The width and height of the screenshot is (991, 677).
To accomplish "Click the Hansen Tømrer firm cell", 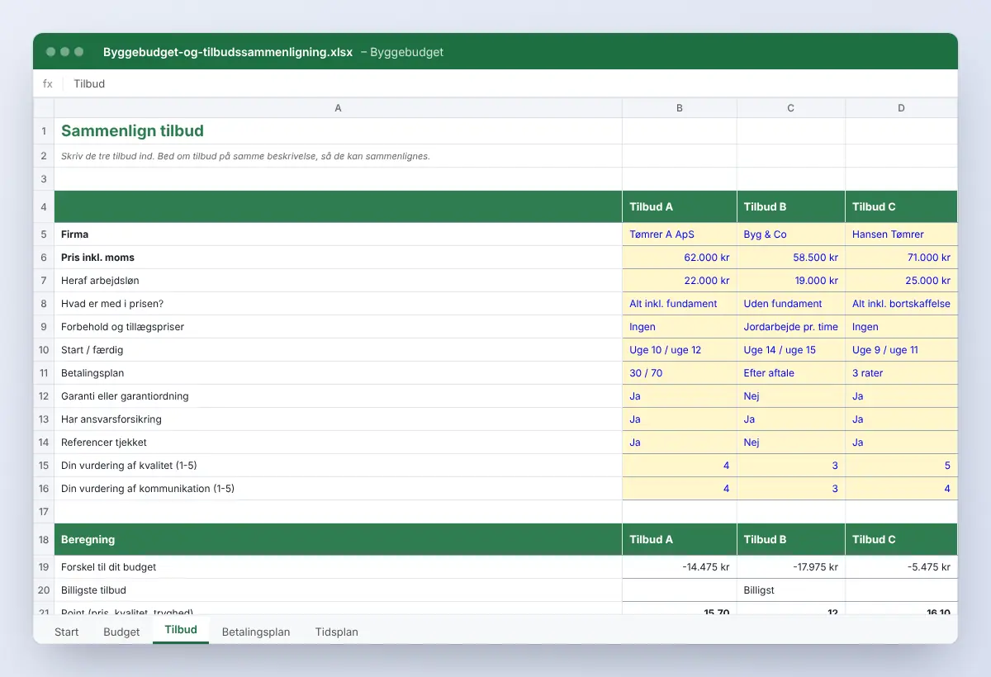I will tap(901, 234).
